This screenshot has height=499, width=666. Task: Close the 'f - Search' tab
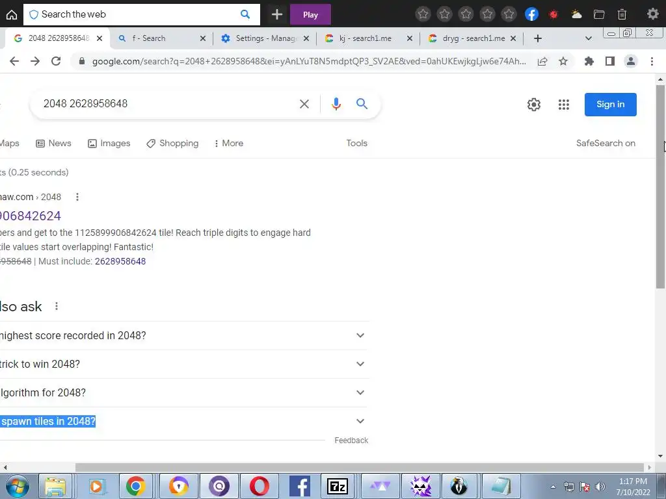pos(203,38)
